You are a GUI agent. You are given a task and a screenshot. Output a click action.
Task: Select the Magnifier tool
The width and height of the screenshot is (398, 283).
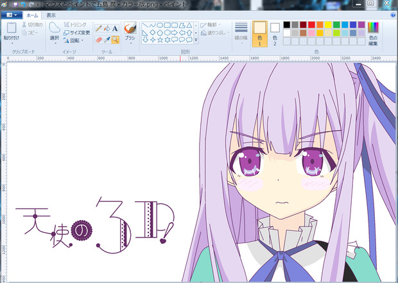pyautogui.click(x=115, y=40)
